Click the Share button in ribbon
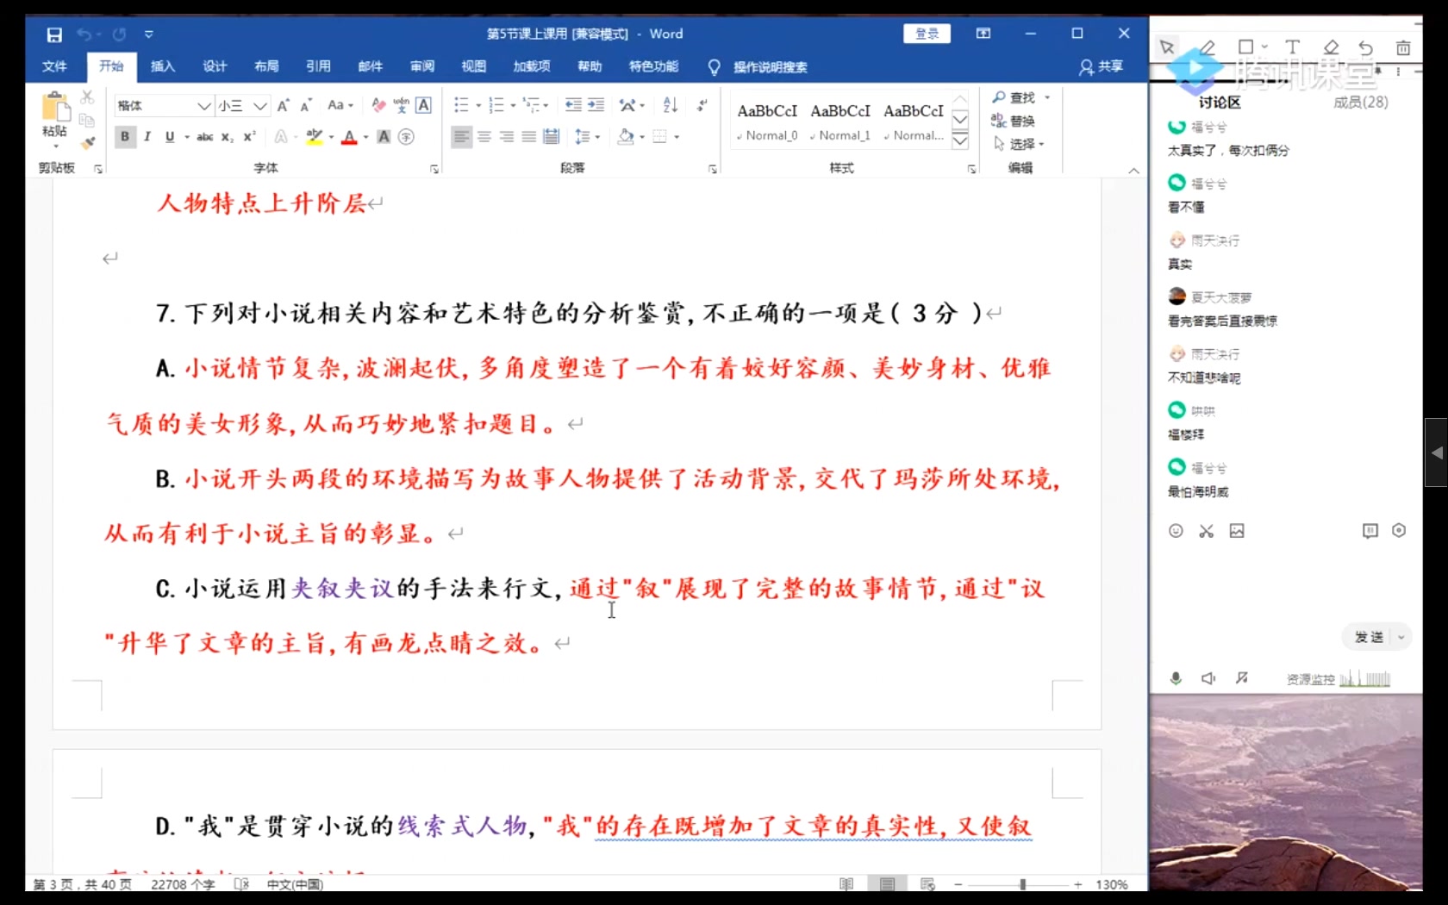The height and width of the screenshot is (905, 1448). [x=1102, y=66]
